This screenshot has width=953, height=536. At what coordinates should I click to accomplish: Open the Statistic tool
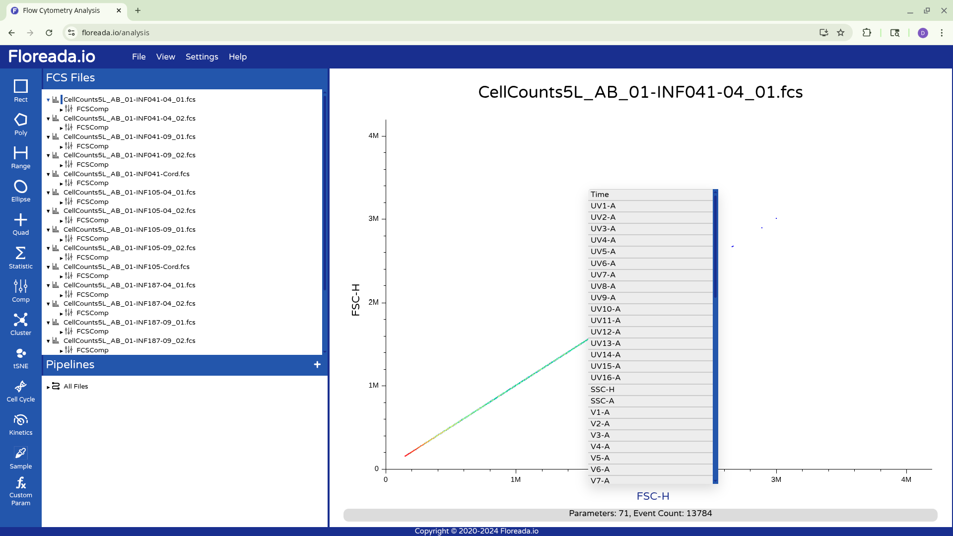pyautogui.click(x=20, y=258)
